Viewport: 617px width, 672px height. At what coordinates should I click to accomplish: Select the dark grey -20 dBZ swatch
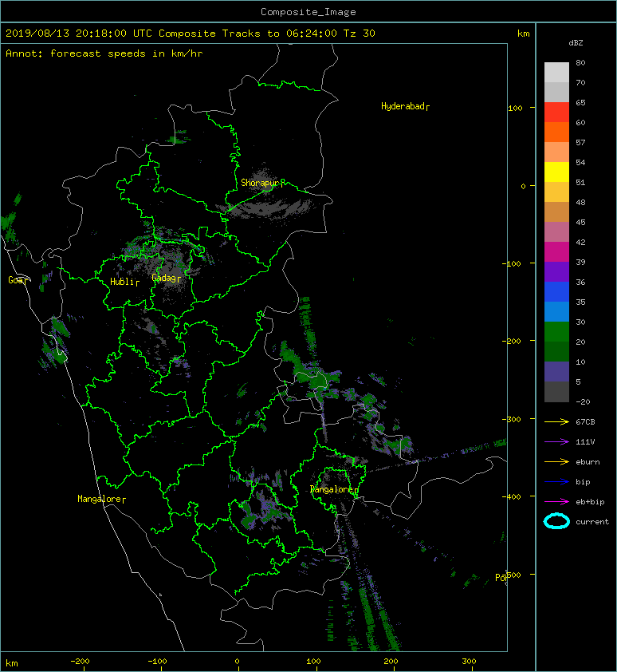[x=556, y=391]
